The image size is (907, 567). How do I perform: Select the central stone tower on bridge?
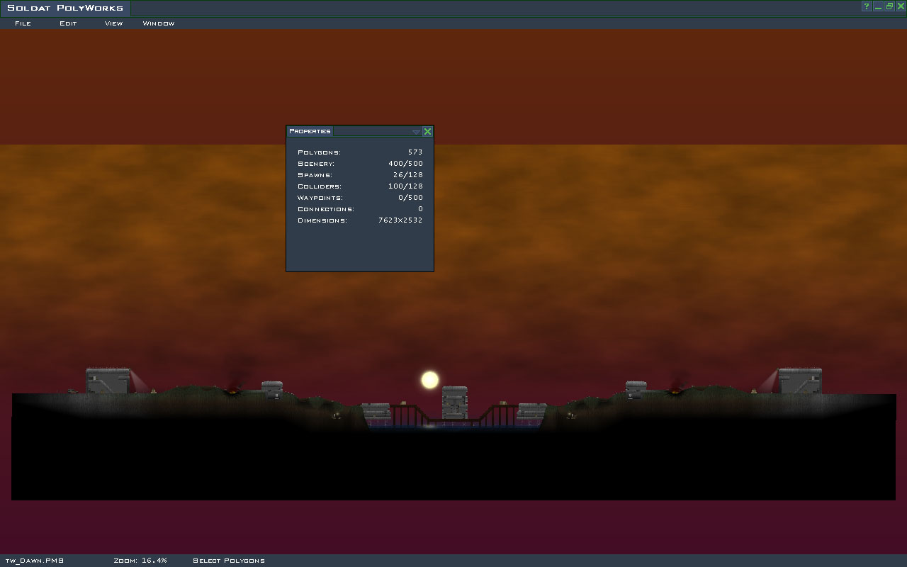(454, 402)
